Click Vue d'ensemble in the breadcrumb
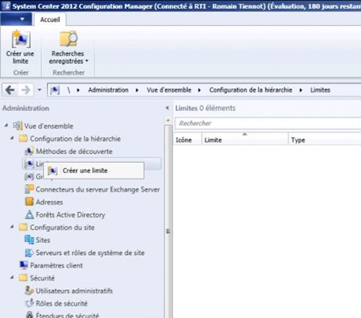 [x=169, y=90]
